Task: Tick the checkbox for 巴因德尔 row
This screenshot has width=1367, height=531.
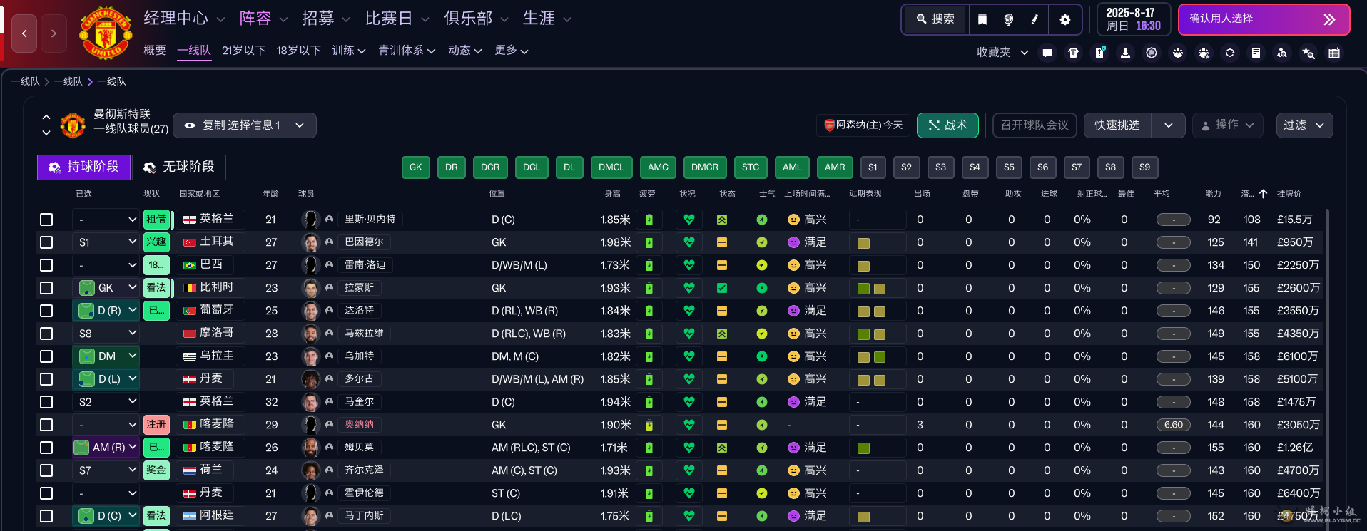Action: pos(46,242)
